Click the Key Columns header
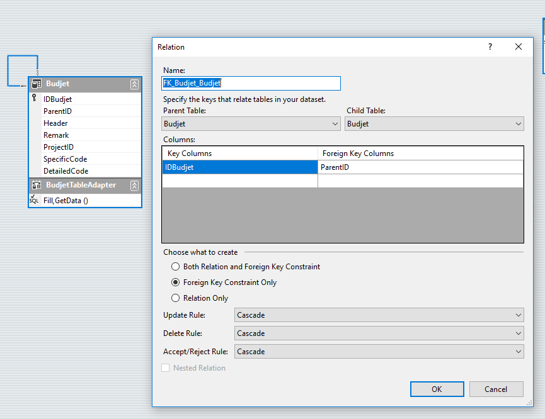This screenshot has height=419, width=545. (x=240, y=154)
